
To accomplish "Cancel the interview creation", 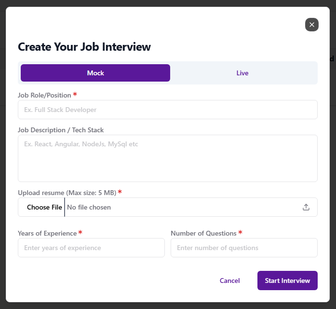I will [x=230, y=281].
